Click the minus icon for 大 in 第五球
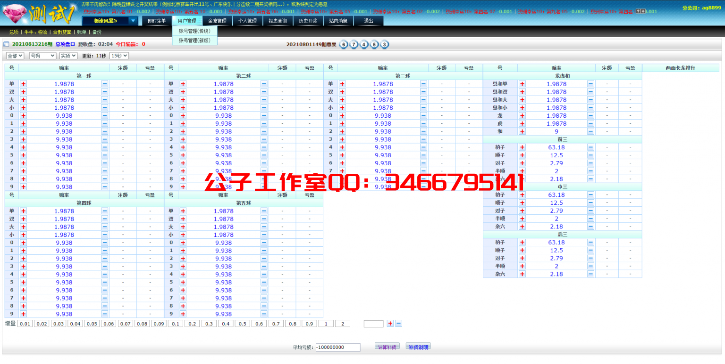 click(x=264, y=227)
